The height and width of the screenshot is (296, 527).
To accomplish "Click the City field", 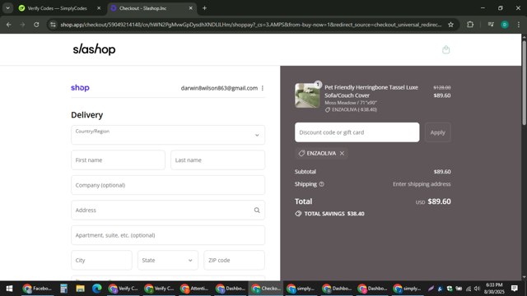I will (x=101, y=260).
